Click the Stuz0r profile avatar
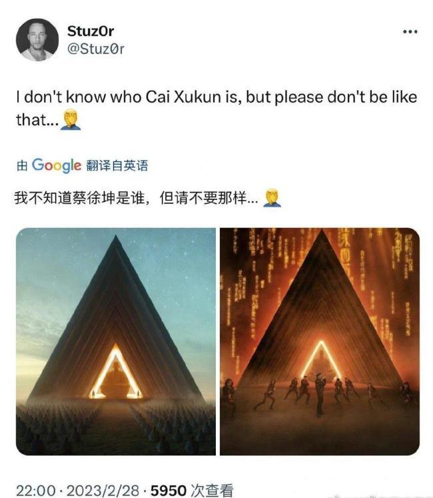Image resolution: width=433 pixels, height=498 pixels. 37,40
